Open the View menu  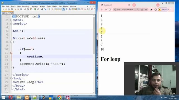tap(19, 6)
